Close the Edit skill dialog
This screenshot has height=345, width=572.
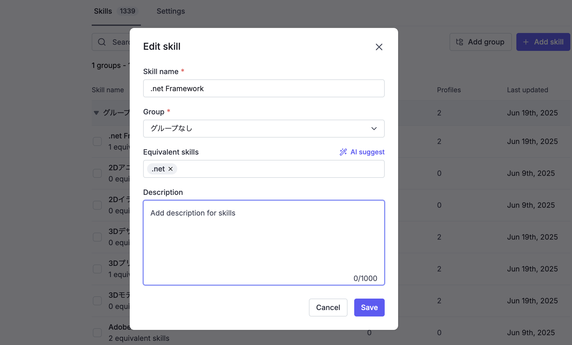(x=379, y=47)
